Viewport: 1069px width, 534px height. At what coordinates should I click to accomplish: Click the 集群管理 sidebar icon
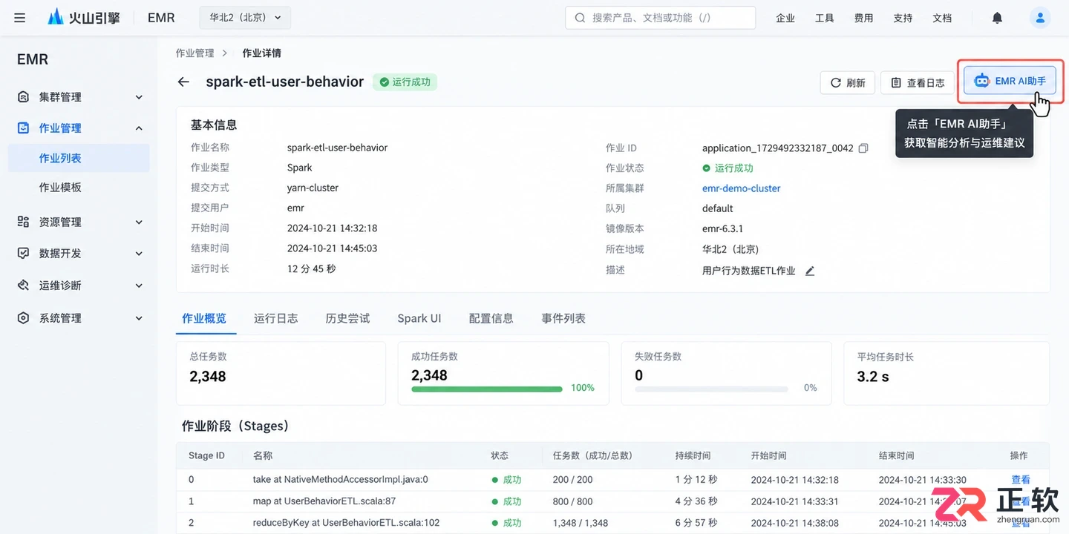pos(24,97)
